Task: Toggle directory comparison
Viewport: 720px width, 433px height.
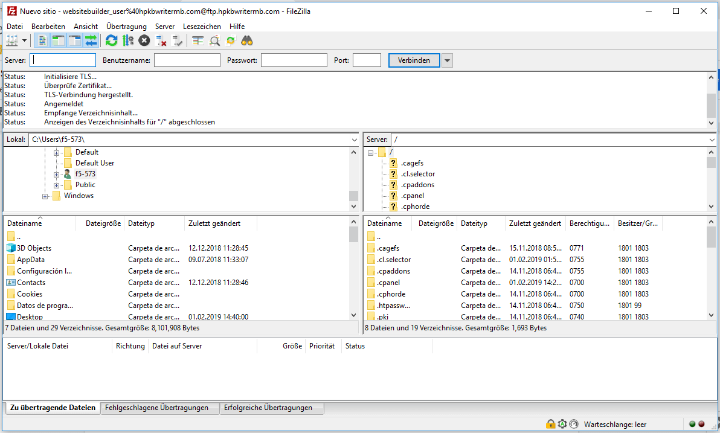Action: 214,41
